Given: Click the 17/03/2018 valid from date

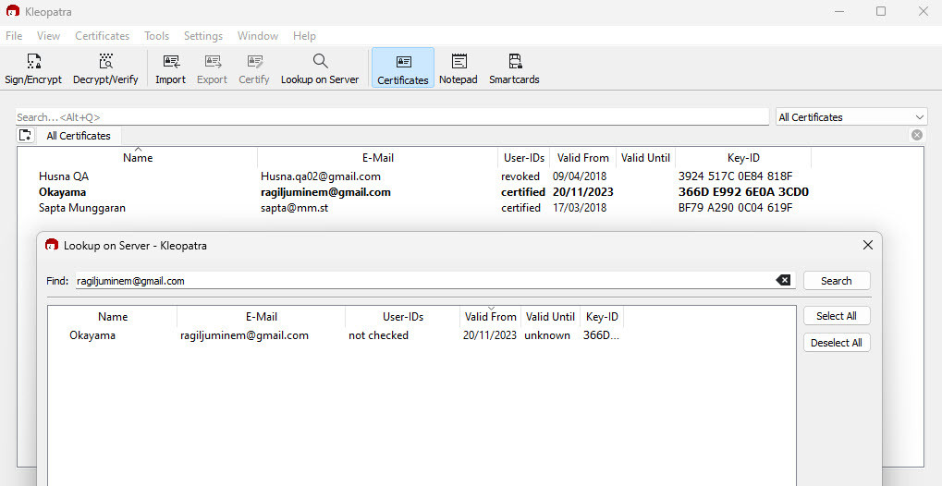Looking at the screenshot, I should click(580, 208).
